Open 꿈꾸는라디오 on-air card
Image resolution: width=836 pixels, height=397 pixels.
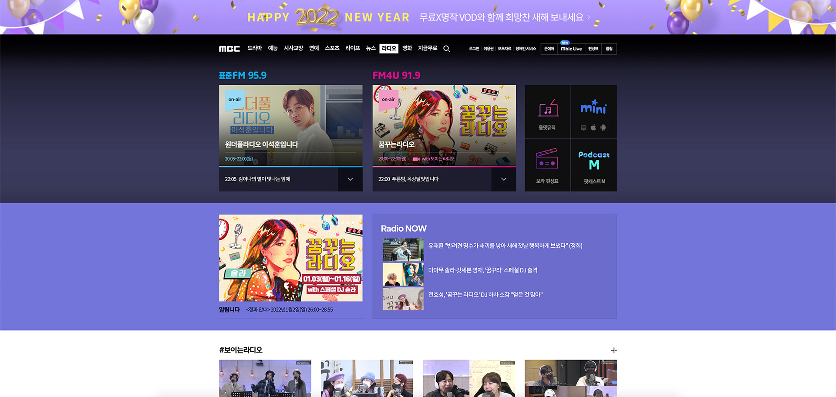pyautogui.click(x=444, y=126)
